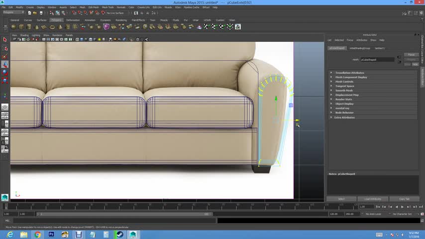Click the Focus button
This screenshot has width=425, height=239.
tap(411, 55)
